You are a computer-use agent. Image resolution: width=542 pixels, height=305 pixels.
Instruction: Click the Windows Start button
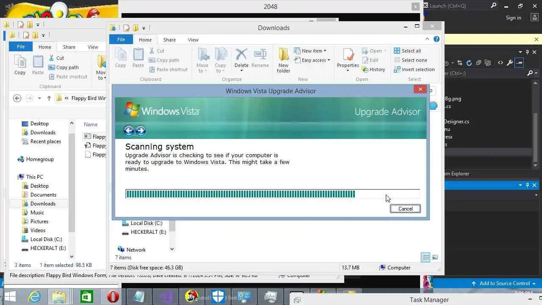pyautogui.click(x=10, y=297)
